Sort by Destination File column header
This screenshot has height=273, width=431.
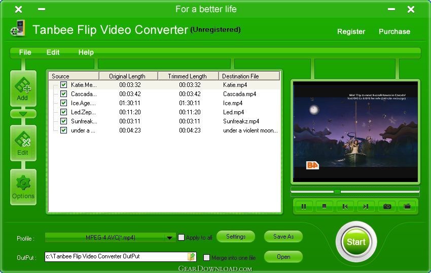249,76
